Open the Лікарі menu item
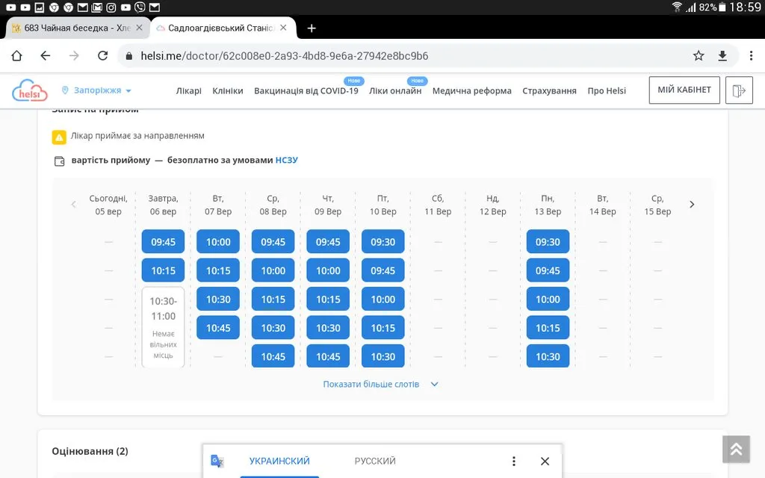The height and width of the screenshot is (478, 765). [x=188, y=91]
